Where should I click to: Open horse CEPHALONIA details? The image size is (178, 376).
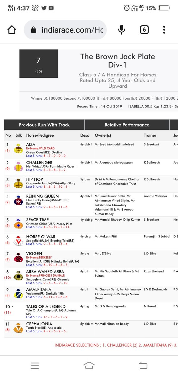(x=39, y=324)
